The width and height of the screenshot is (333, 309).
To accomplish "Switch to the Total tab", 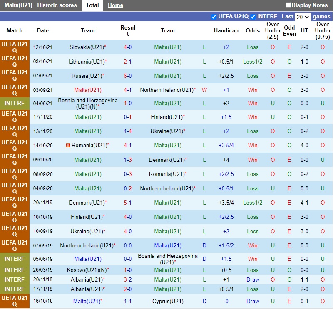I will pos(92,5).
